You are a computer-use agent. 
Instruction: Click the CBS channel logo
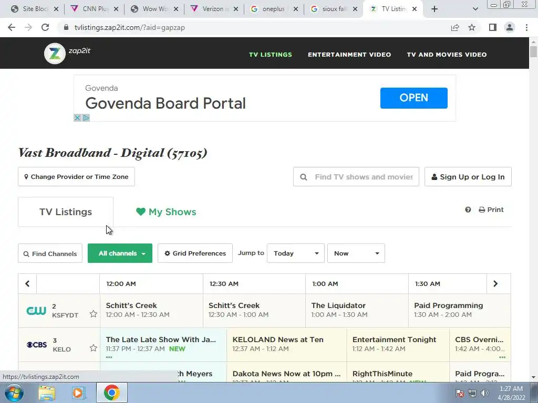pos(37,345)
